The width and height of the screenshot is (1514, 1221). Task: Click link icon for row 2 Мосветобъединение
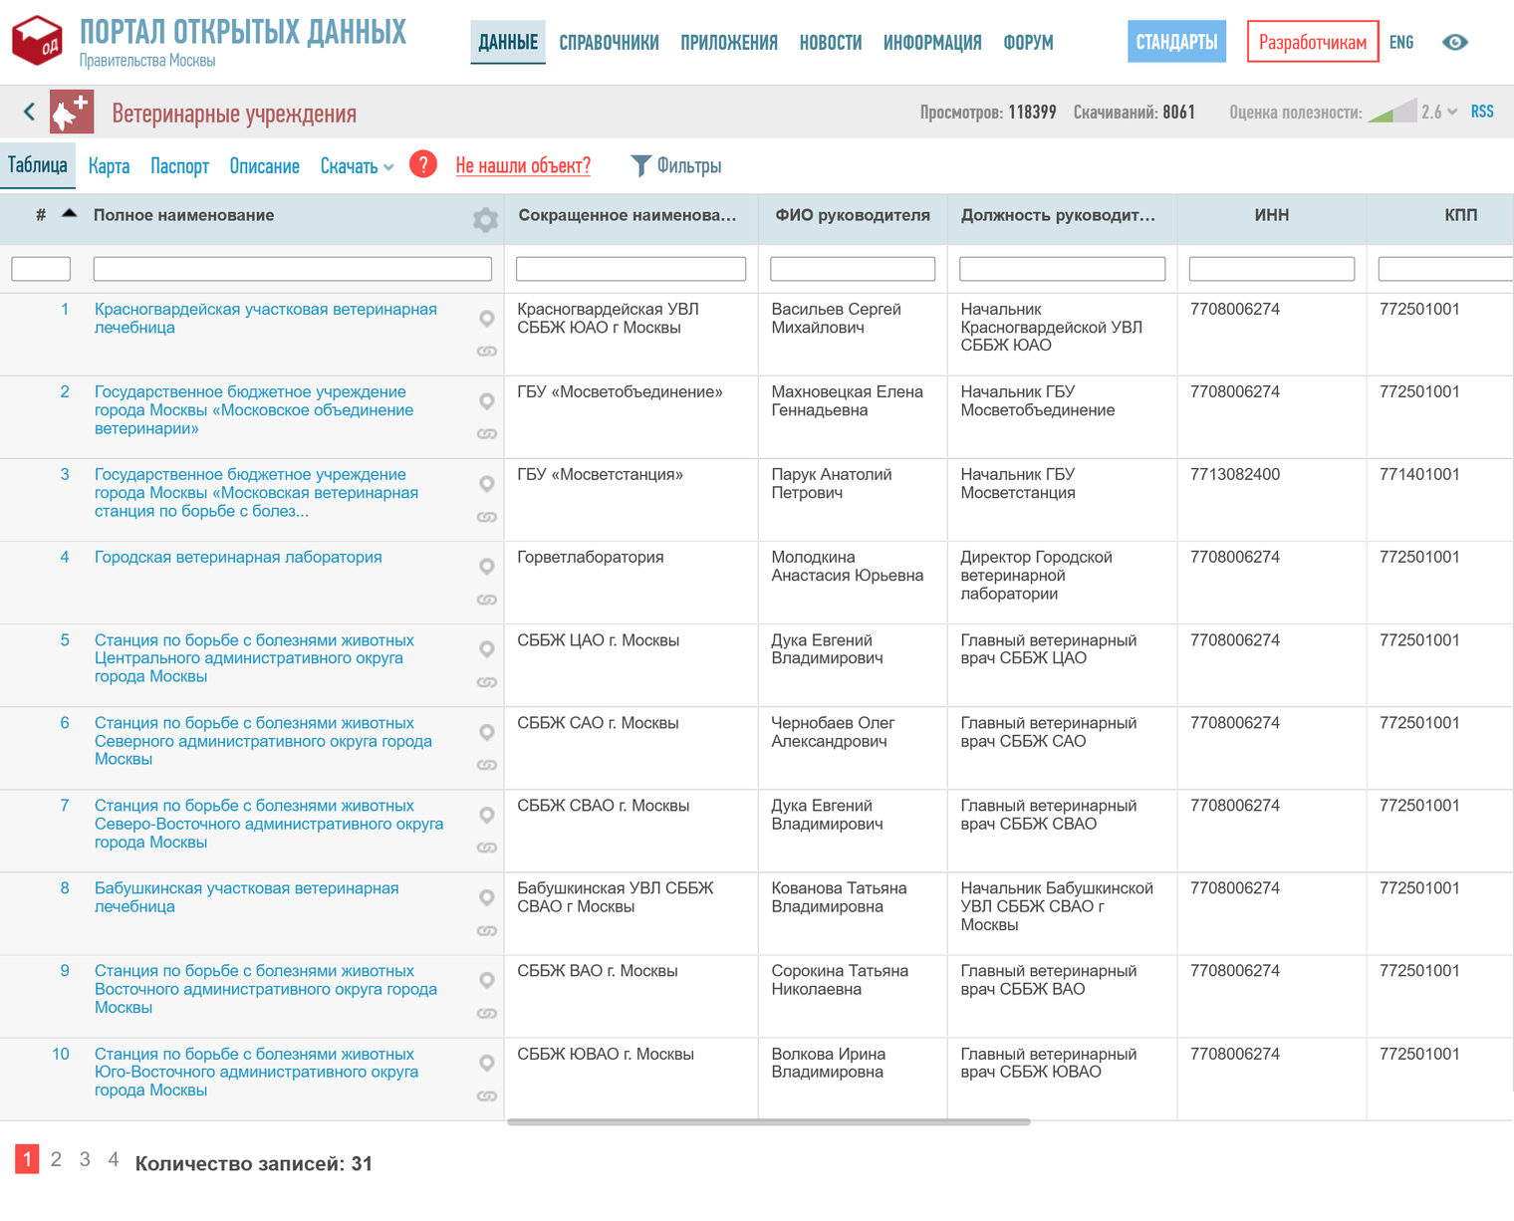tap(487, 434)
